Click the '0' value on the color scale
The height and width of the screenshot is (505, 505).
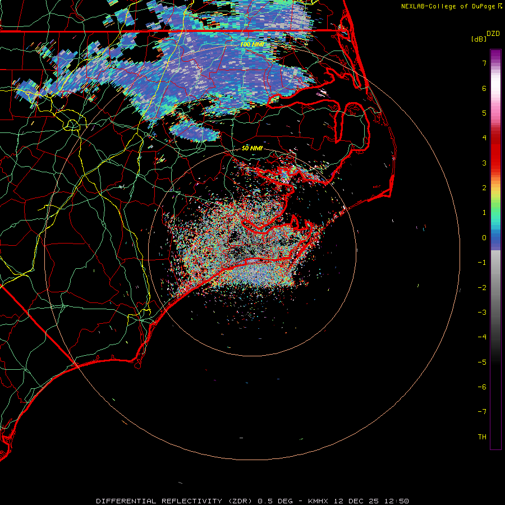point(484,238)
